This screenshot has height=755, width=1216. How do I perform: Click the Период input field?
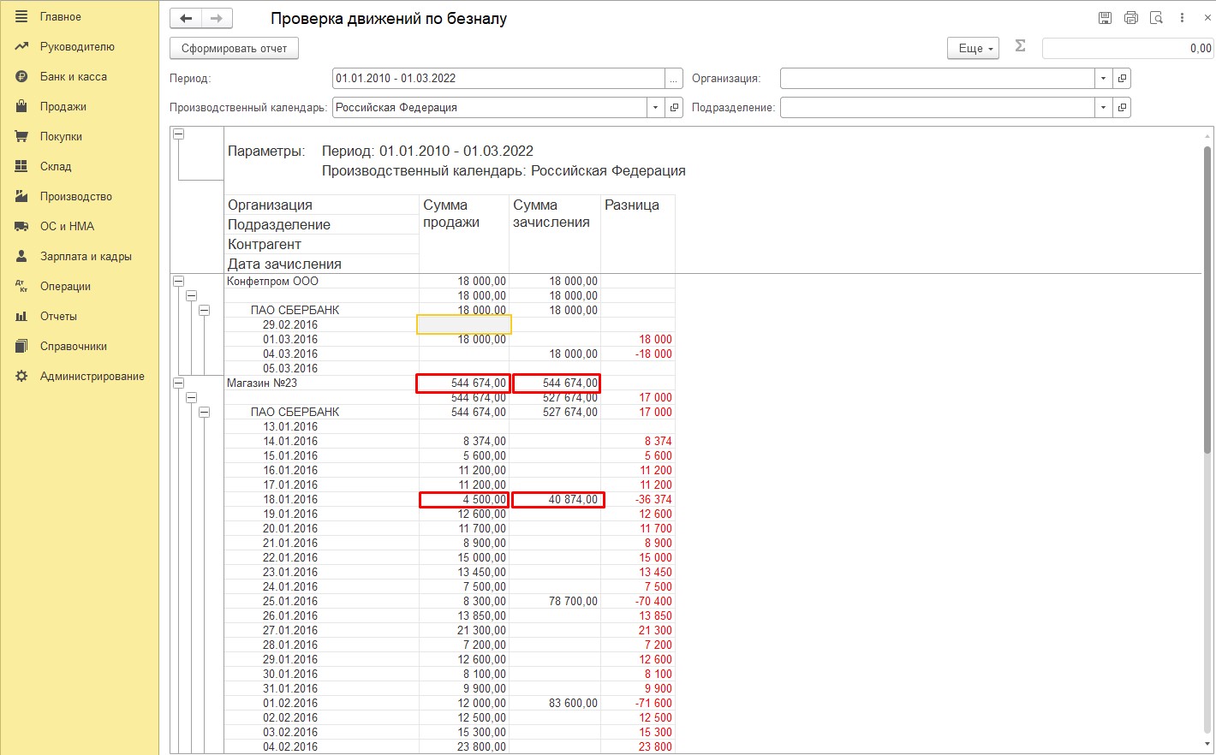coord(497,79)
